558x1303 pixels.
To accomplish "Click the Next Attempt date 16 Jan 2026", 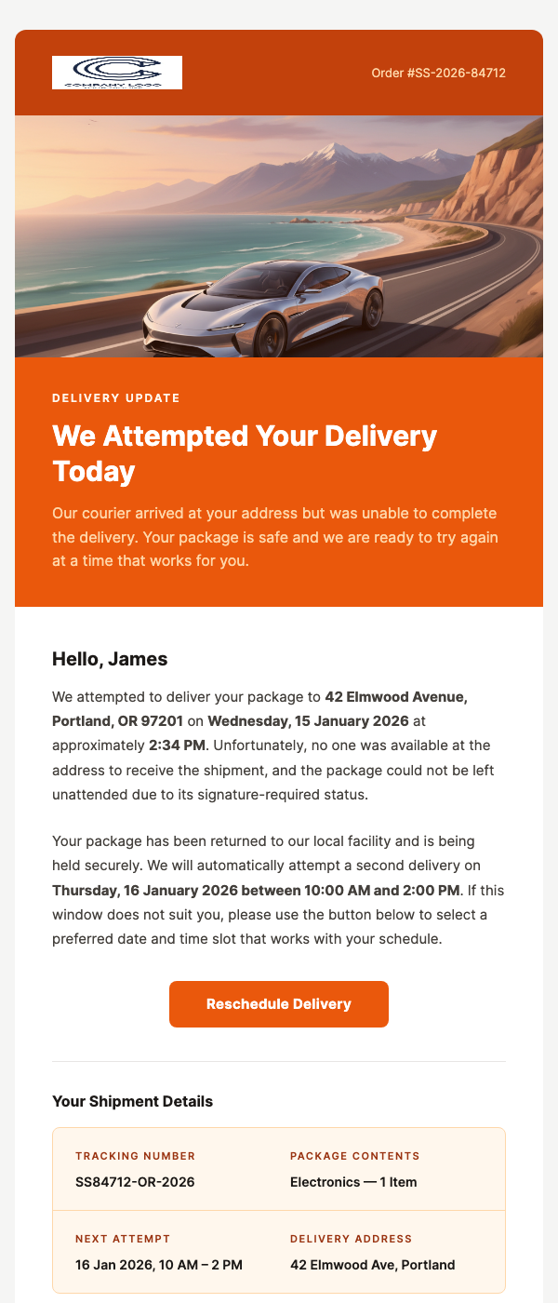I will pyautogui.click(x=158, y=1265).
